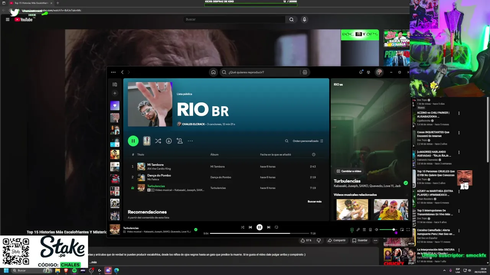This screenshot has height=275, width=490.
Task: Pause playback in the bottom player bar
Action: point(260,227)
